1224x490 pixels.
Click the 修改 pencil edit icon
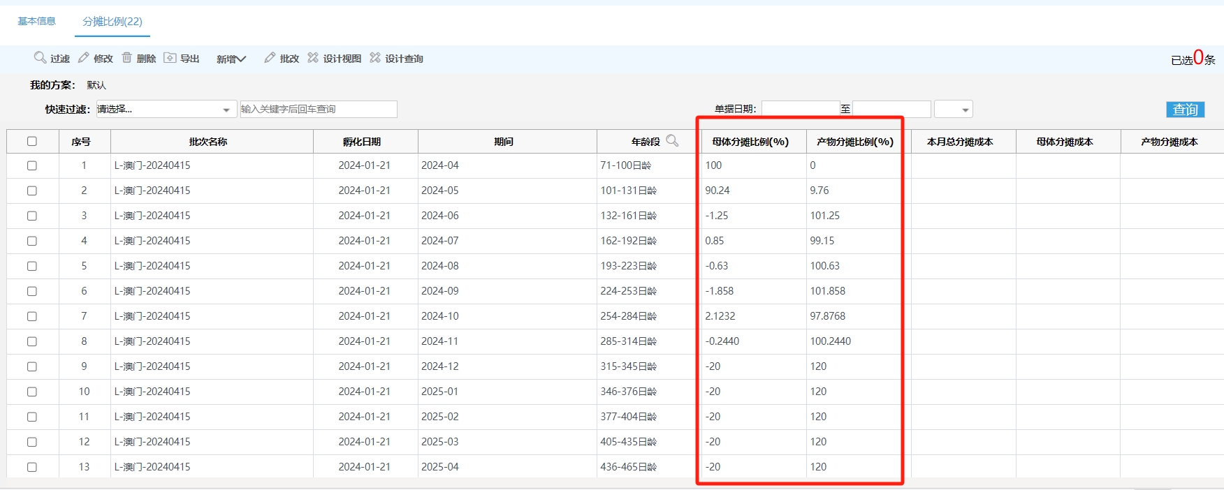(x=84, y=58)
